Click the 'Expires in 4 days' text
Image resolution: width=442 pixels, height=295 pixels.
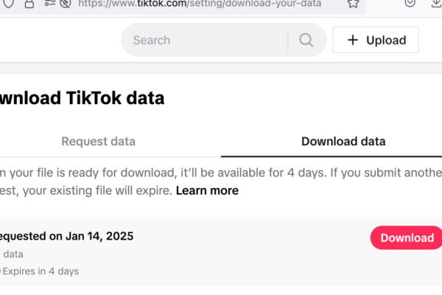click(41, 271)
